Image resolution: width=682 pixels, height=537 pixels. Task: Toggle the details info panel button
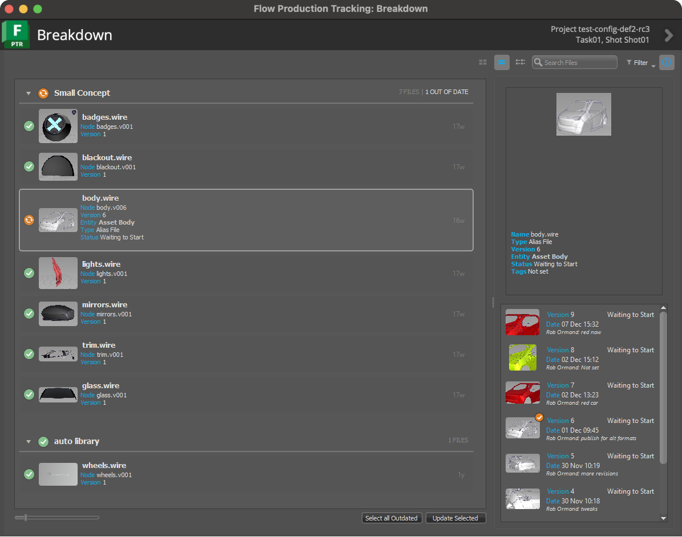667,63
